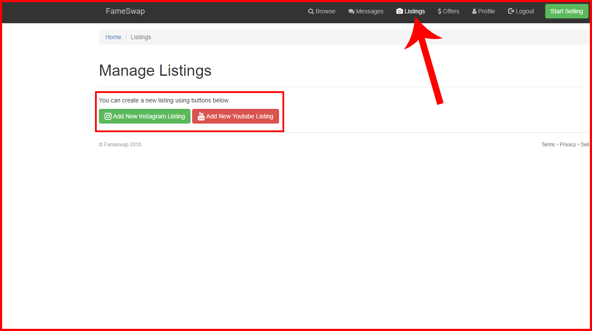Click the Browse magnifier icon
Image resolution: width=592 pixels, height=331 pixels.
click(311, 11)
